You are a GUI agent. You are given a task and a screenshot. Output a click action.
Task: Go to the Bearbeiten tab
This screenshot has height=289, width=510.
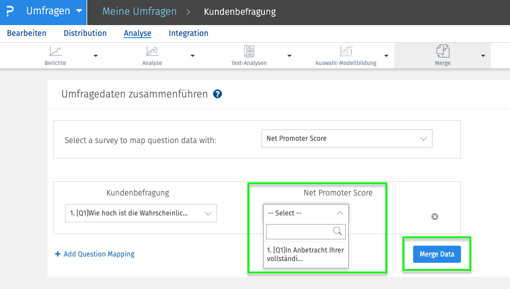(x=27, y=33)
